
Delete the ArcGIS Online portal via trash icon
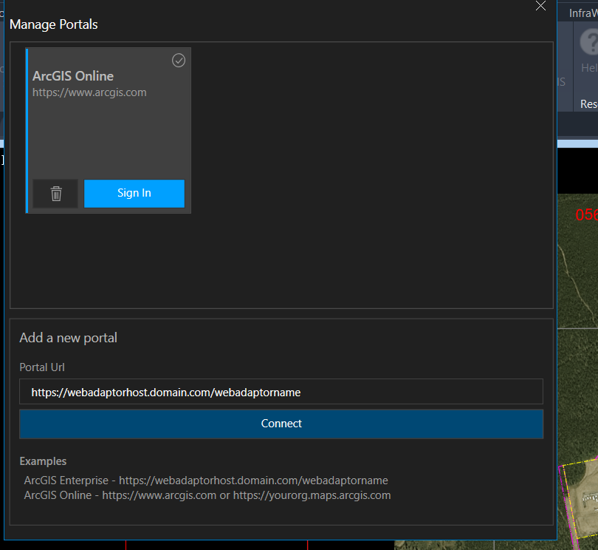click(55, 193)
